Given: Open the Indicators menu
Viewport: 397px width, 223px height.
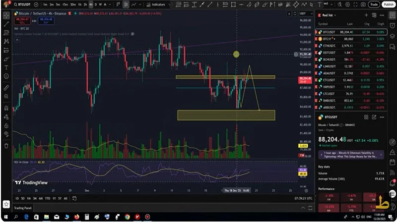Looking at the screenshot, I should pos(157,4).
